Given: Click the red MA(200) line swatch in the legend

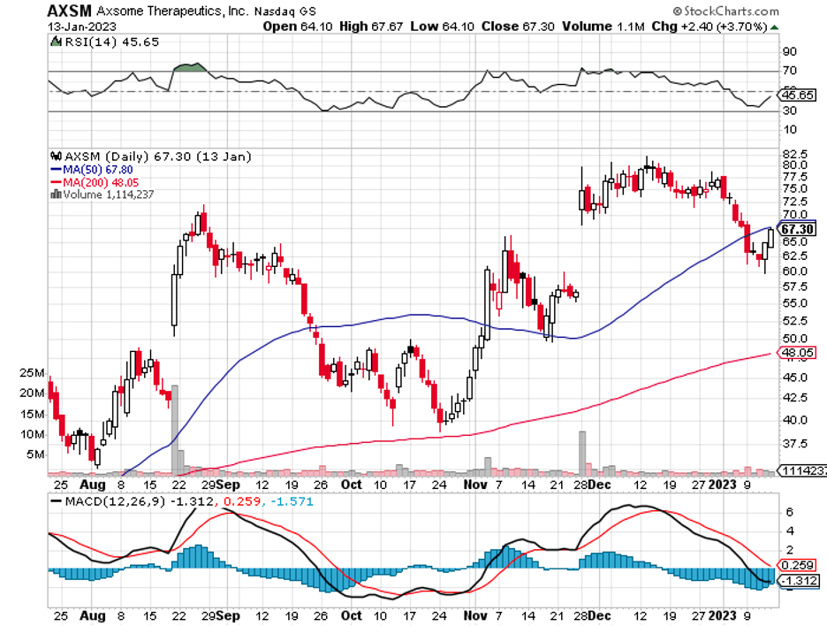Looking at the screenshot, I should pos(56,183).
